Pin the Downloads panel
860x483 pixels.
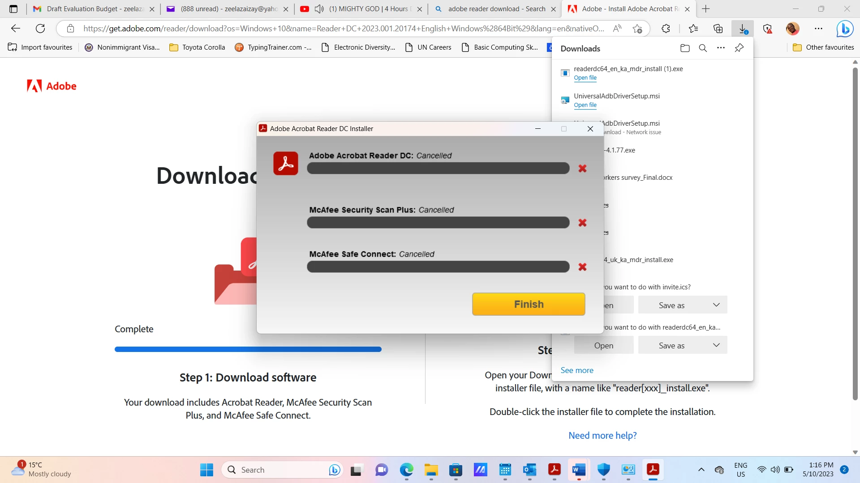click(x=739, y=48)
